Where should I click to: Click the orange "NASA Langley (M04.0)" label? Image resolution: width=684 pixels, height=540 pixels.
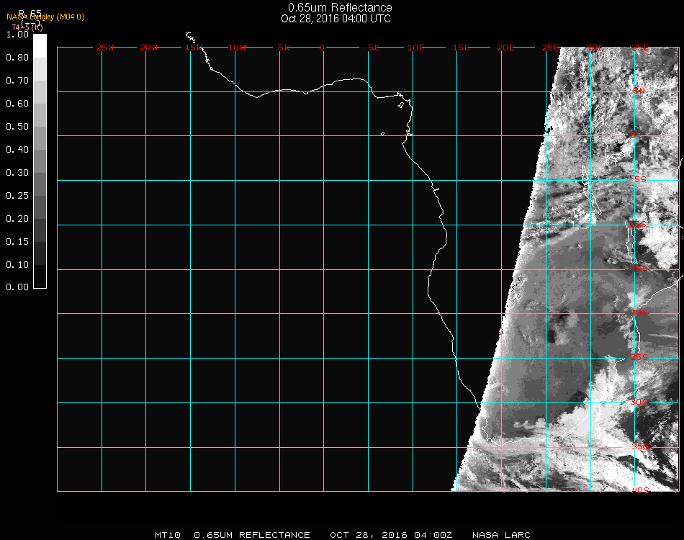point(45,17)
